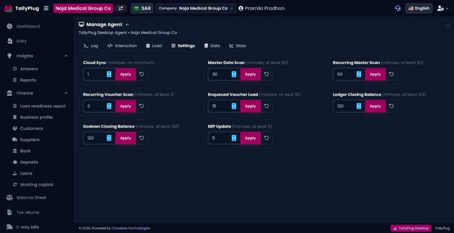
Task: Apply the Cloud Sync setting
Action: (125, 74)
